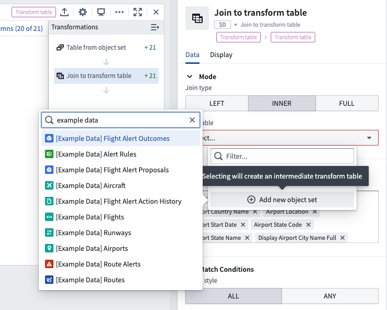Remove the Country Name tag

pos(255,212)
